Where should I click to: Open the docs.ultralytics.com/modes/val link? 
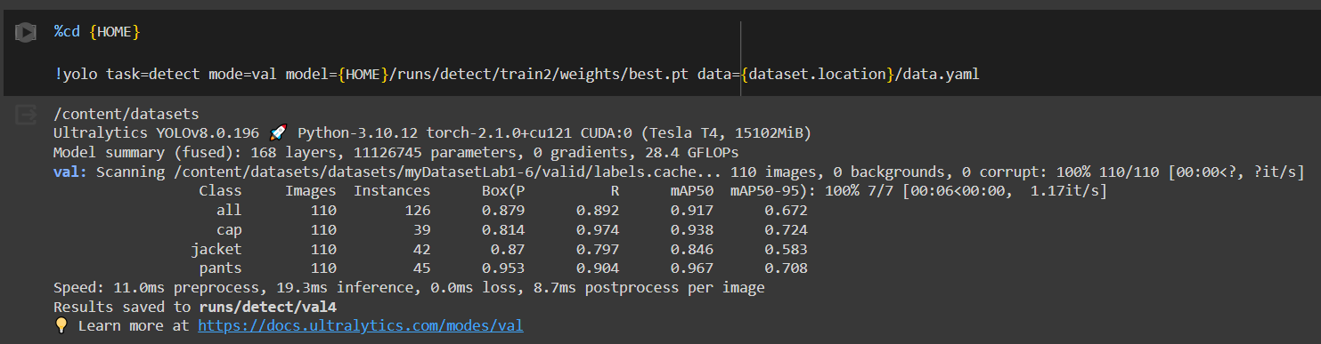coord(360,325)
